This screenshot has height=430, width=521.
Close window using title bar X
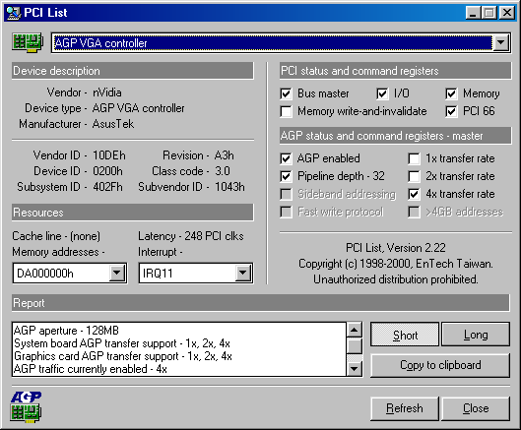click(507, 13)
